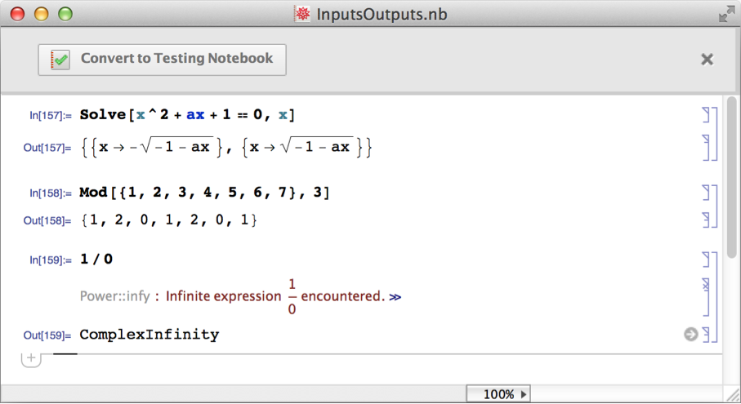Open the >> link after Power::infy message

(395, 297)
